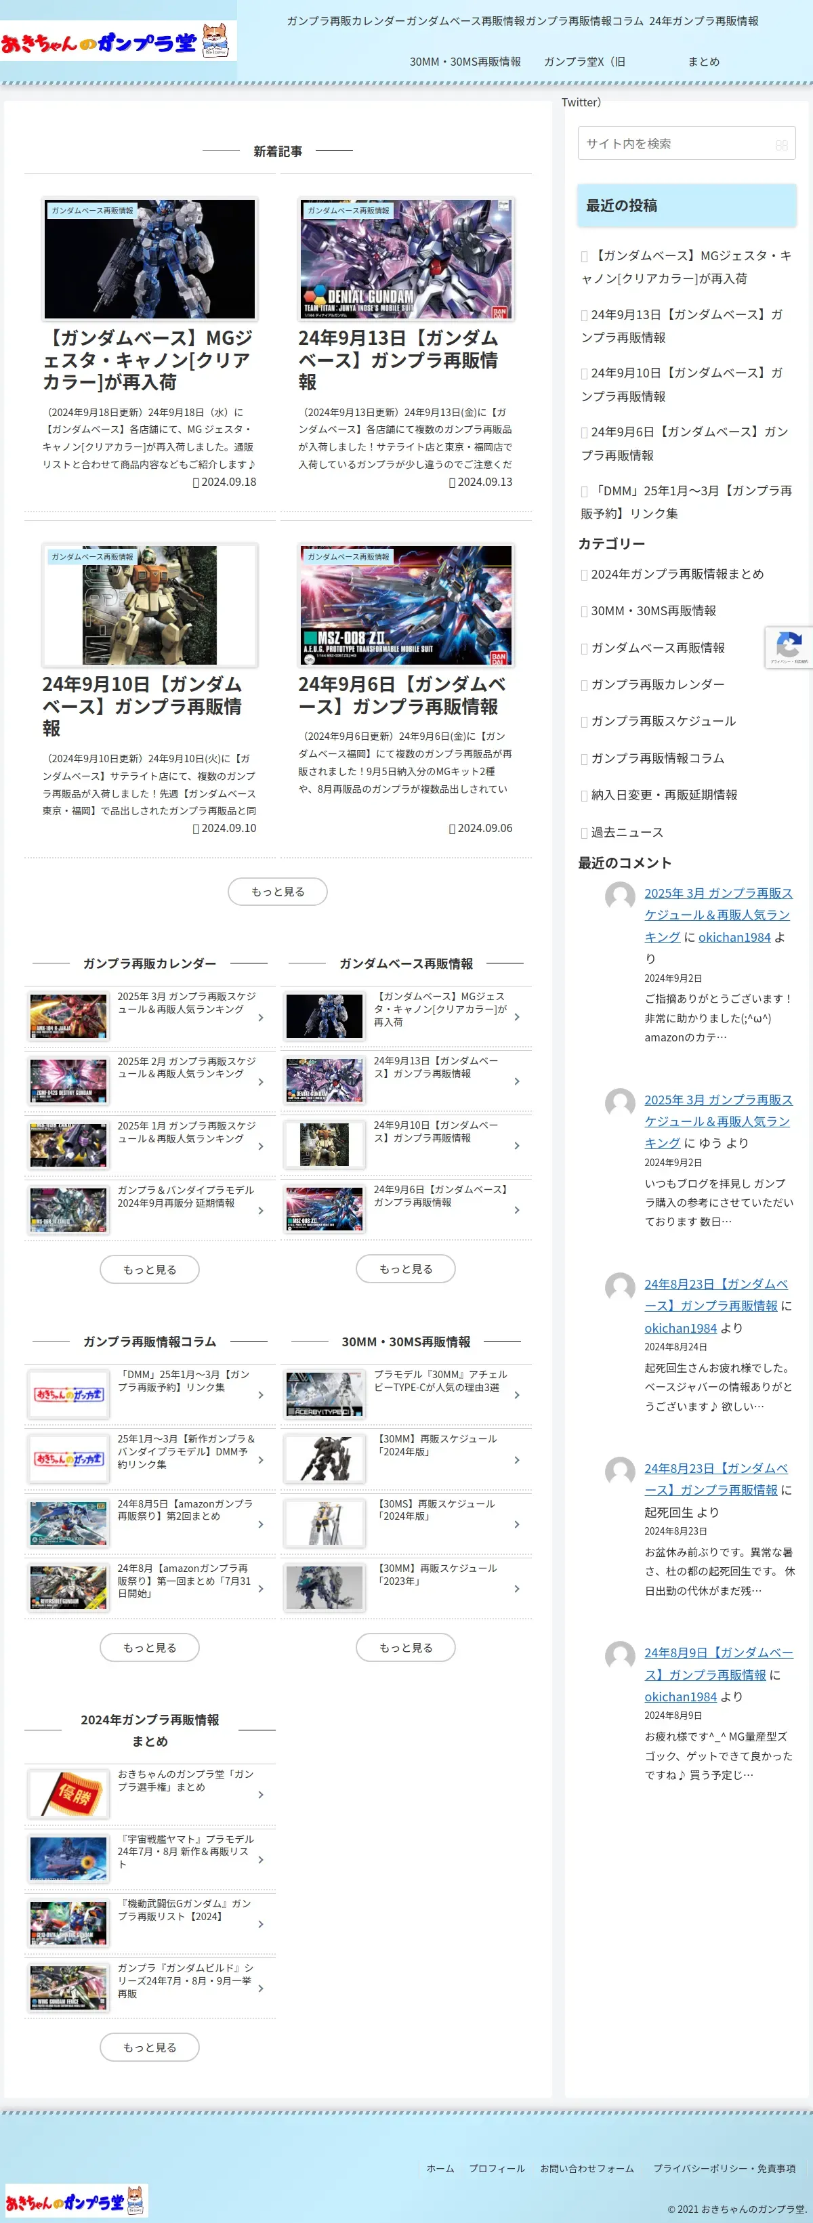Open 30MM・30MS再販情報 in top menu
Image resolution: width=813 pixels, height=2223 pixels.
(465, 61)
